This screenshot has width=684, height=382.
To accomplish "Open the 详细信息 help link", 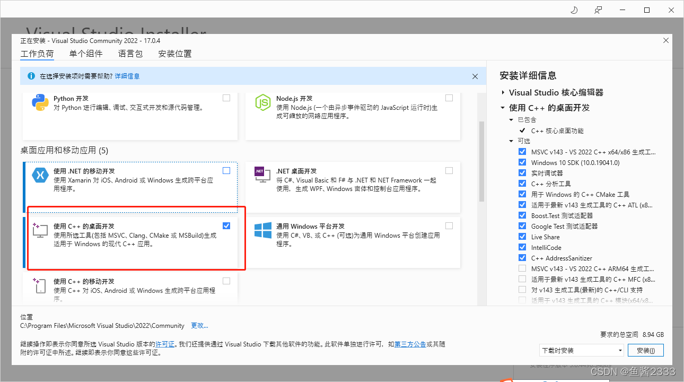I will [x=127, y=76].
